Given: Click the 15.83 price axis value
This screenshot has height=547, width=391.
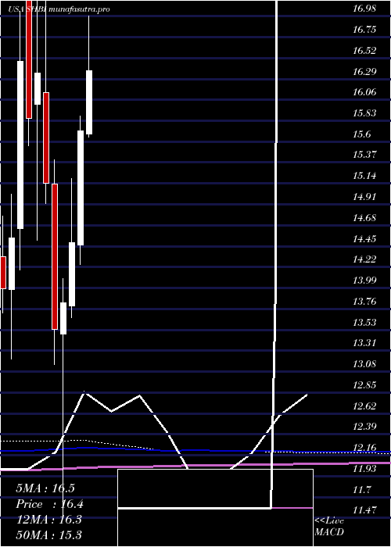Looking at the screenshot, I should click(x=364, y=113).
